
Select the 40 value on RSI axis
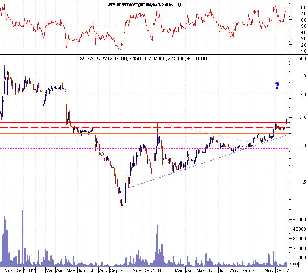click(x=303, y=32)
